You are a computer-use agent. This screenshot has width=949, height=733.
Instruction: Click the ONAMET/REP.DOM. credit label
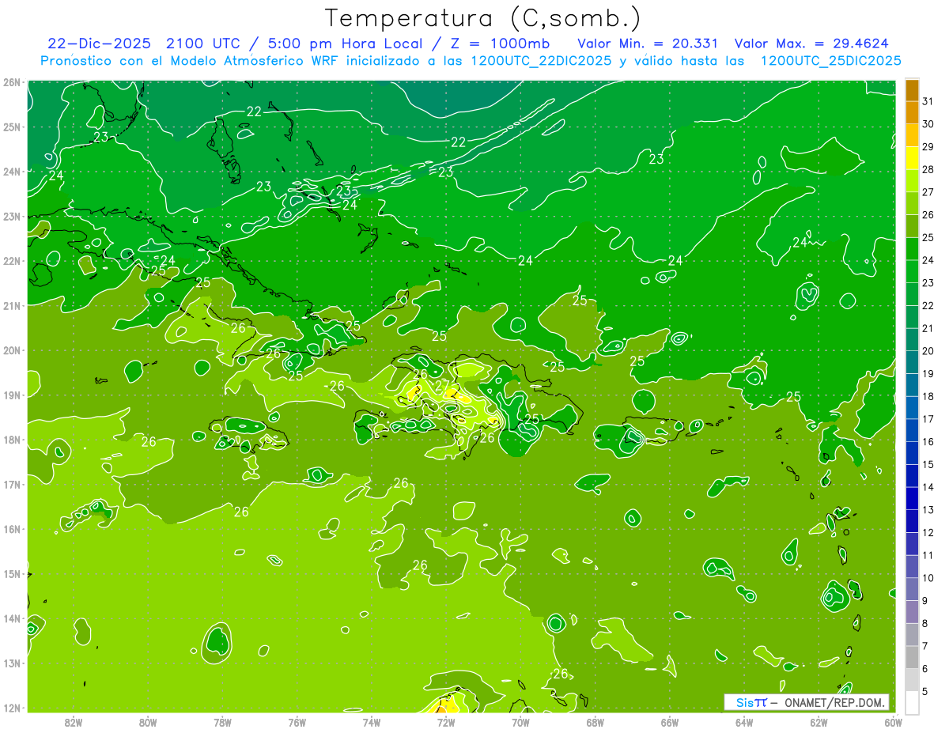(834, 702)
